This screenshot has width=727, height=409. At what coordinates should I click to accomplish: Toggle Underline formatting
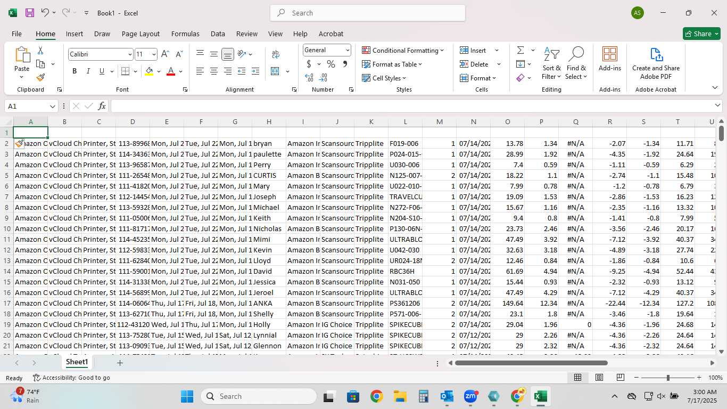pyautogui.click(x=102, y=71)
